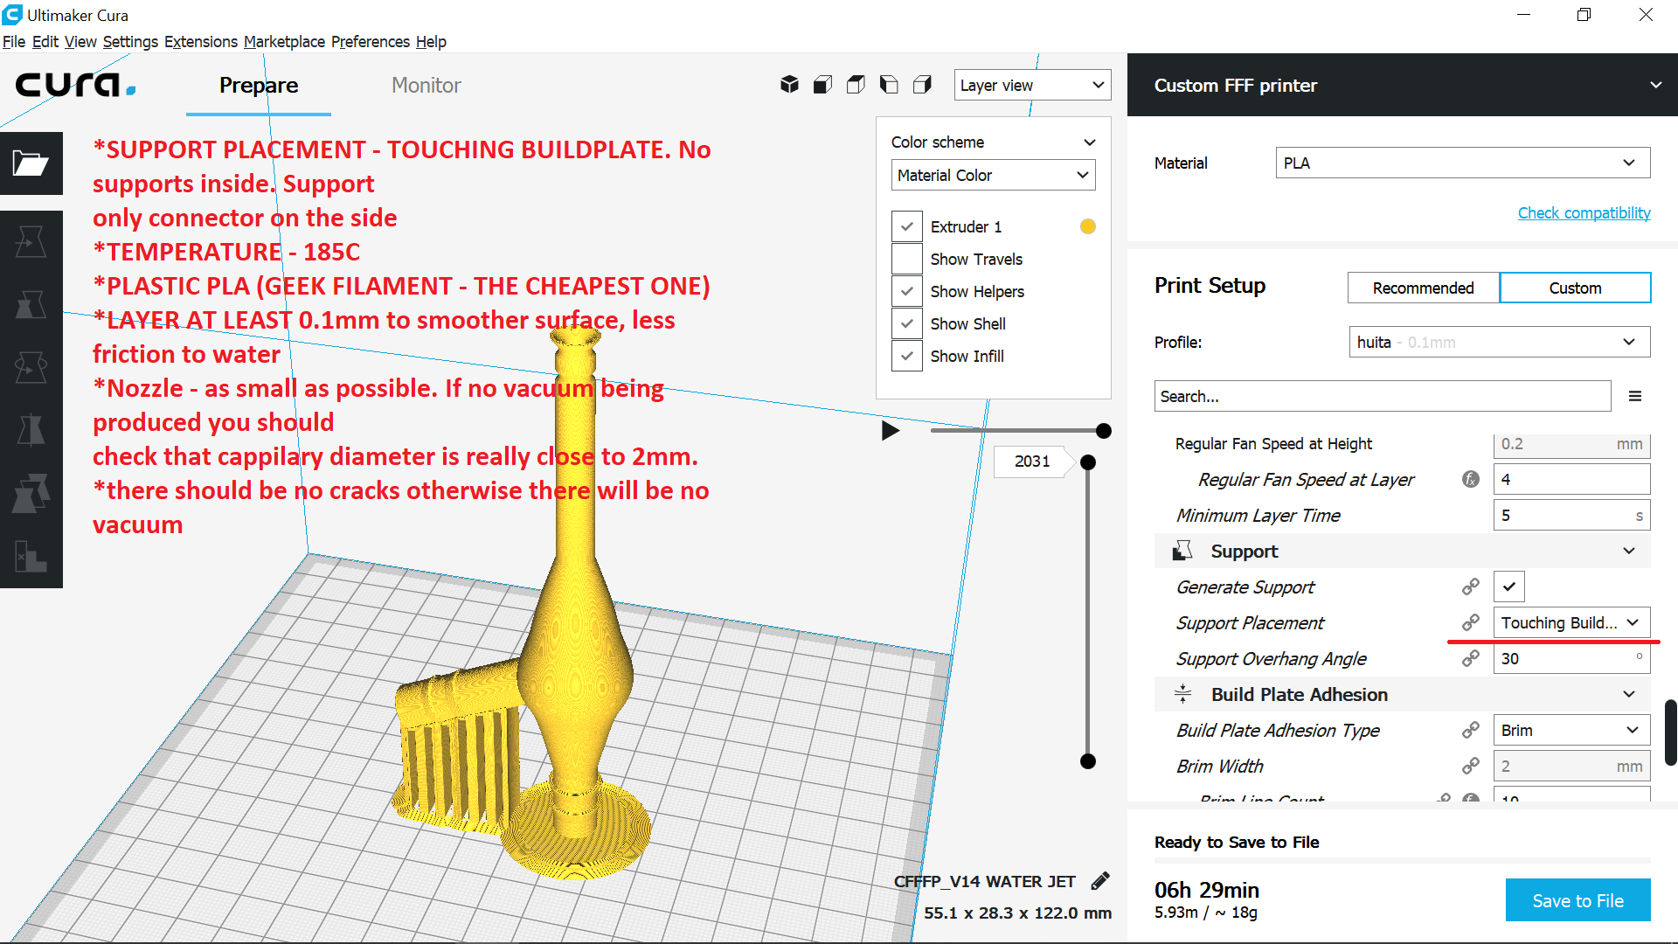
Task: Expand the Custom FFF printer selector
Action: click(1403, 85)
